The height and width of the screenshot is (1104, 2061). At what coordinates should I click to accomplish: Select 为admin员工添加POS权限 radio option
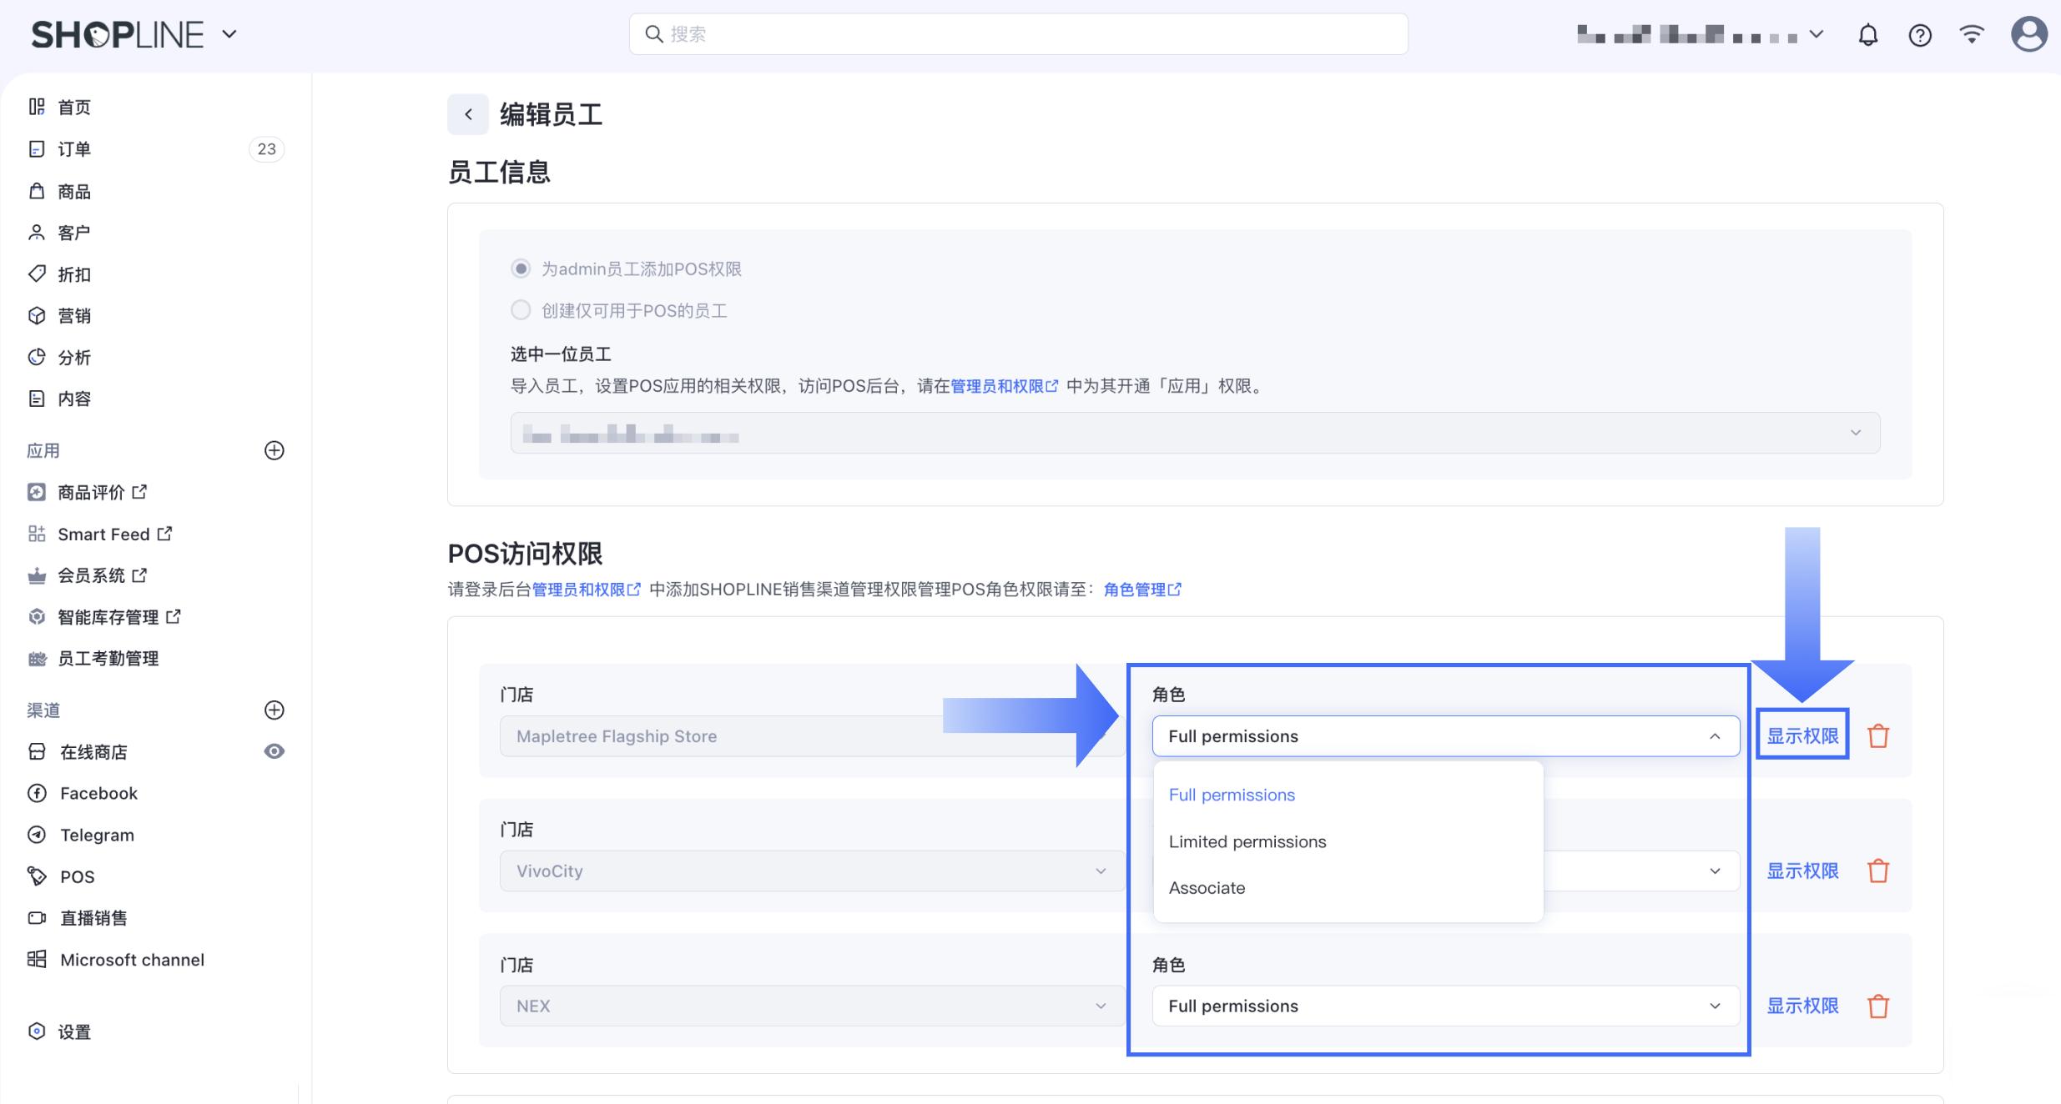pyautogui.click(x=521, y=268)
